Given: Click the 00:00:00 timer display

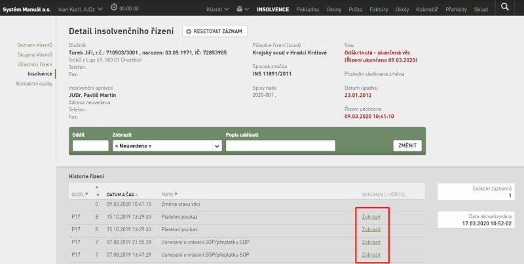Looking at the screenshot, I should (129, 9).
